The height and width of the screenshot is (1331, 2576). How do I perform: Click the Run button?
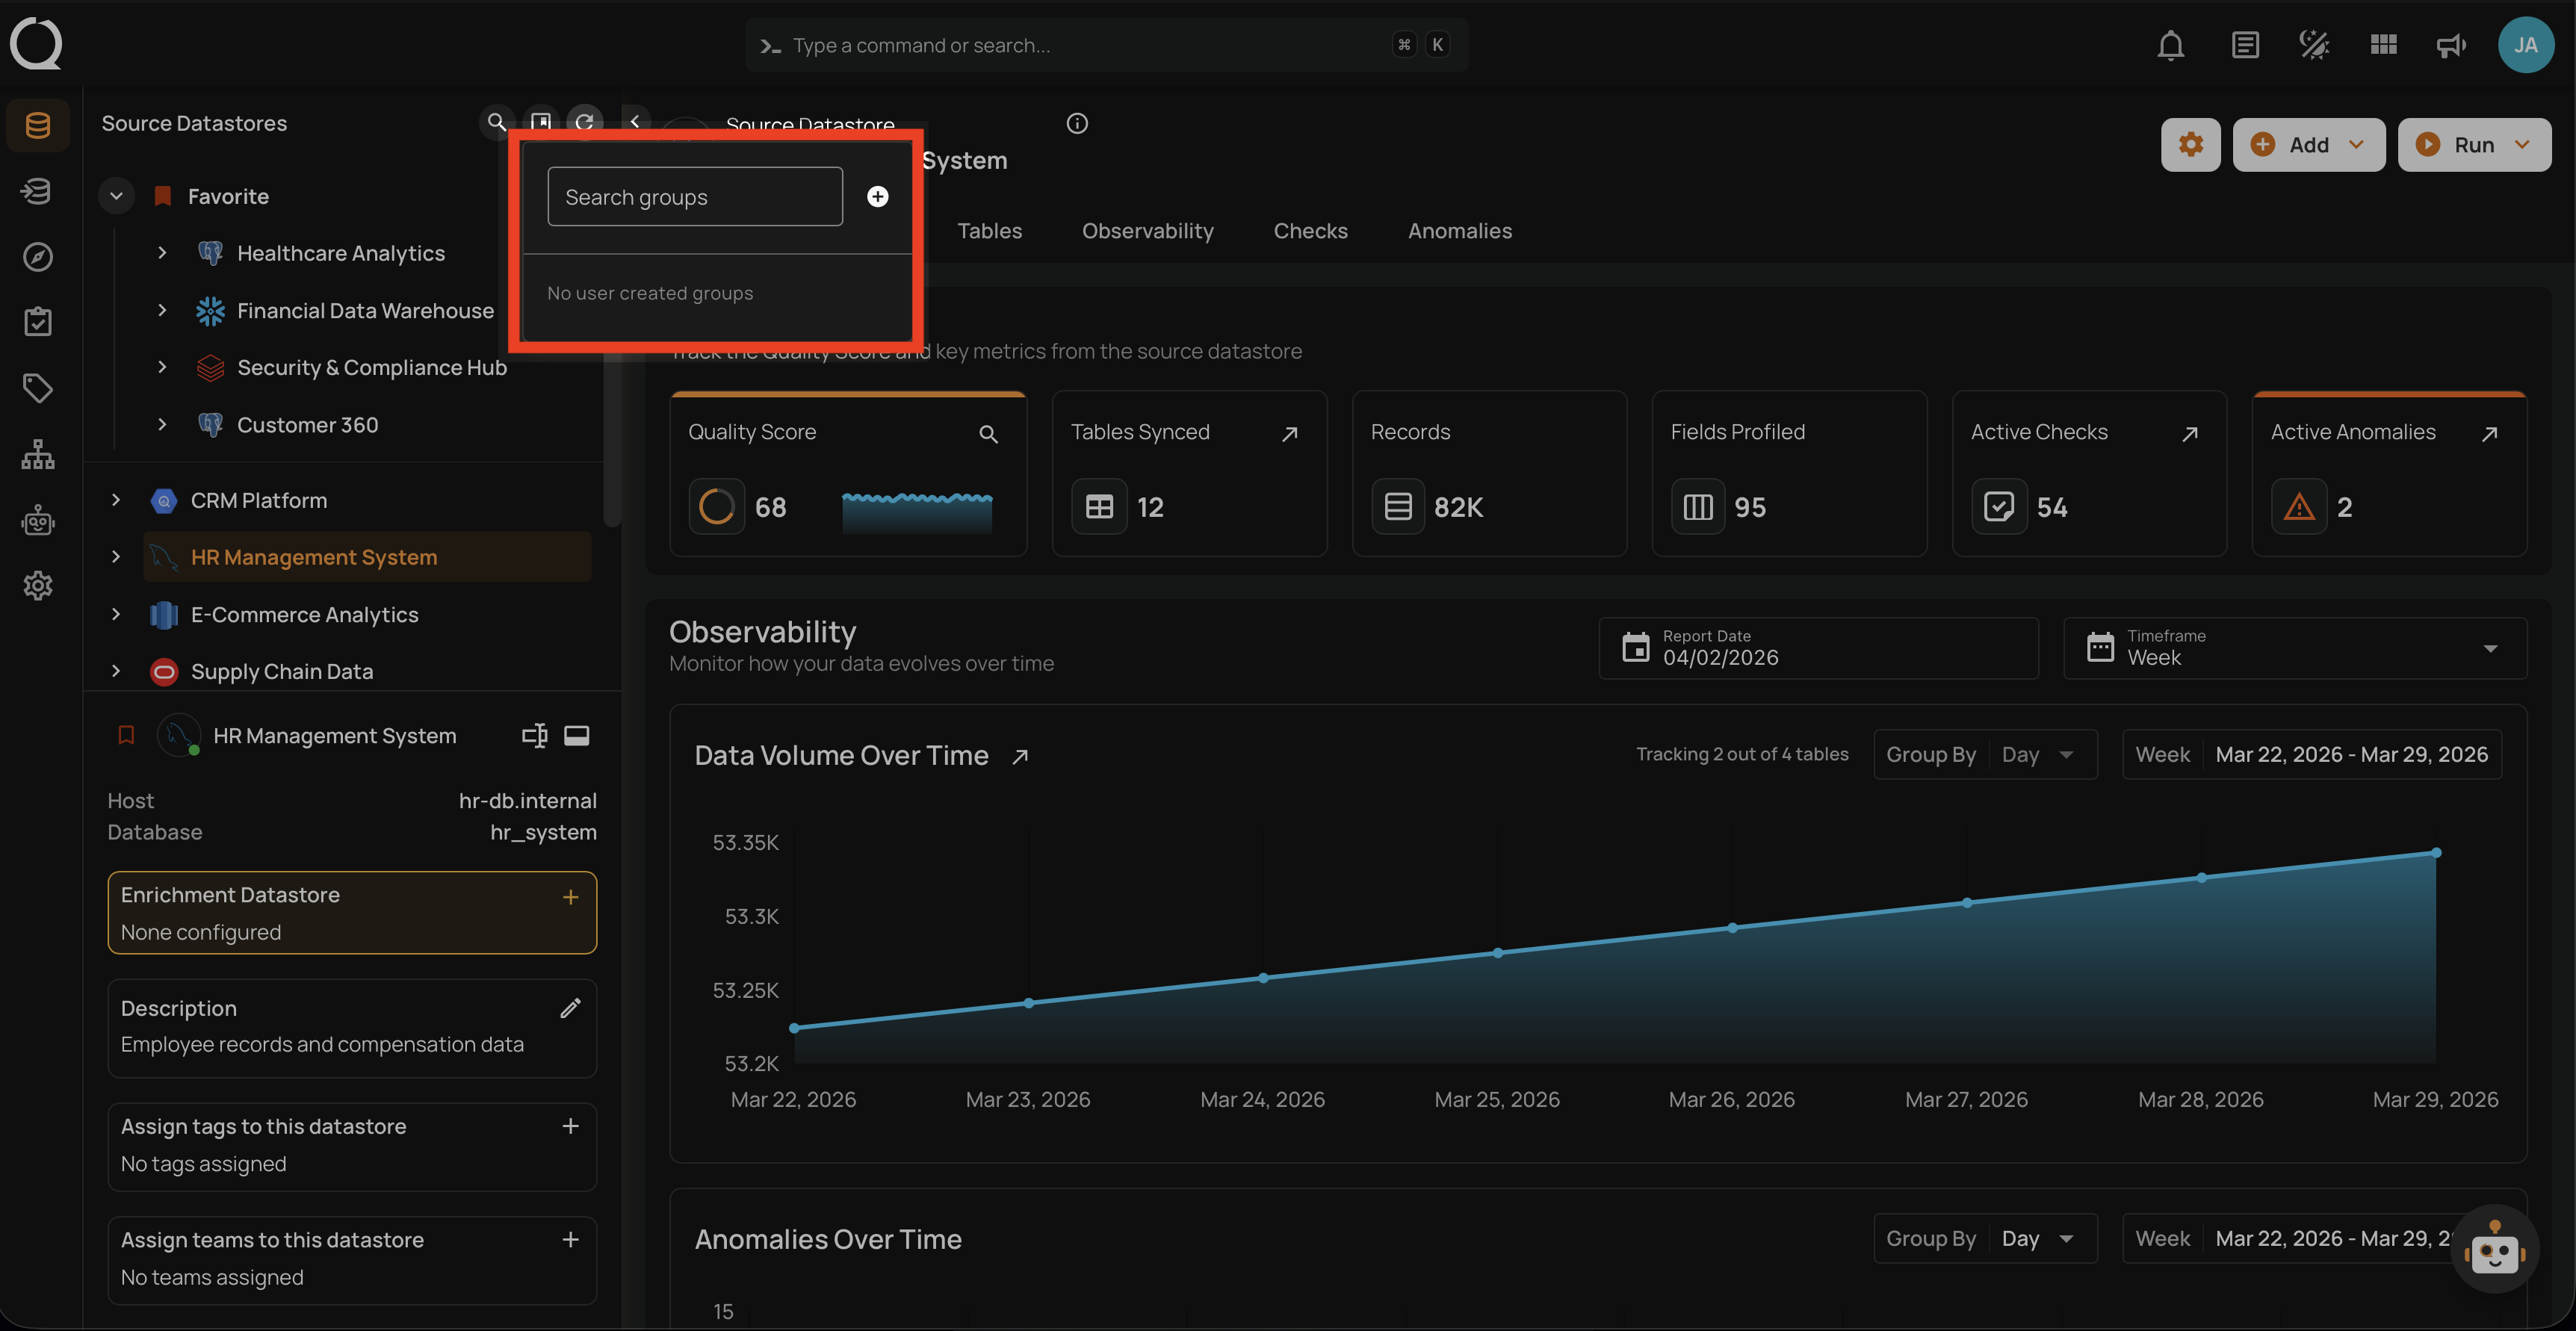2471,144
